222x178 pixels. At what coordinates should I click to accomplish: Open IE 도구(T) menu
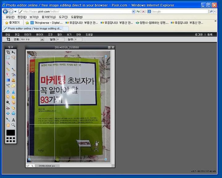63,17
